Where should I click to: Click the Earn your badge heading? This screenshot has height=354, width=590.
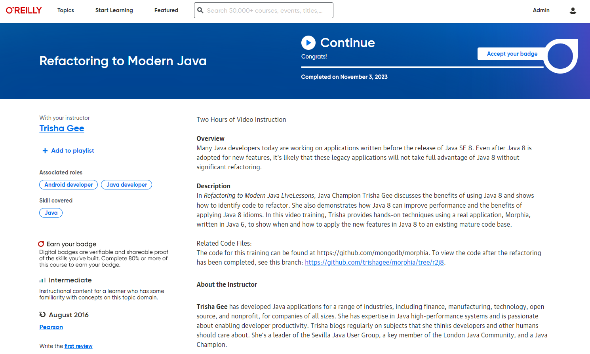tap(71, 244)
